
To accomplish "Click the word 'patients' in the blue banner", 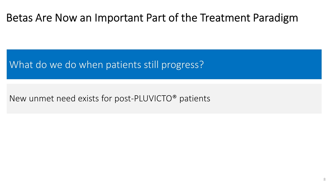I will tap(124, 65).
